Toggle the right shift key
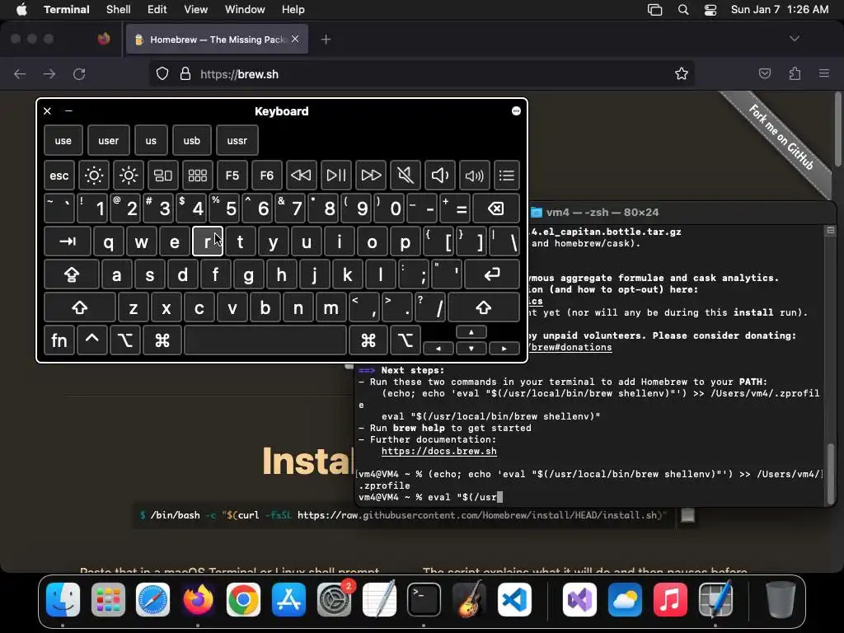Viewport: 844px width, 633px height. pyautogui.click(x=483, y=308)
